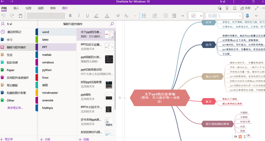Switch to the 视图 tab
The width and height of the screenshot is (265, 141).
(40, 8)
